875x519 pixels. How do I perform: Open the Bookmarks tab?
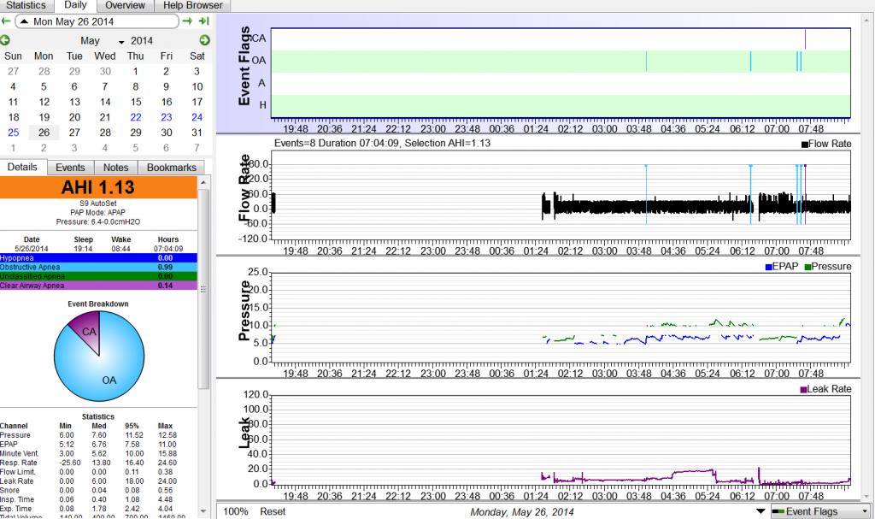tap(172, 168)
